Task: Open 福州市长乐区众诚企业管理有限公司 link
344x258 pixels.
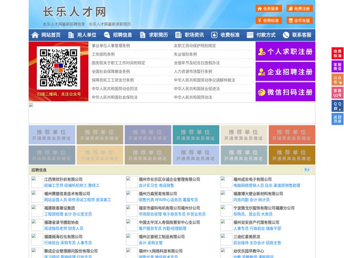Action: [x=169, y=179]
